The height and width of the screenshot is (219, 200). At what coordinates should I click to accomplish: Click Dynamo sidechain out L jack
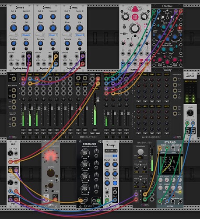click(x=173, y=201)
